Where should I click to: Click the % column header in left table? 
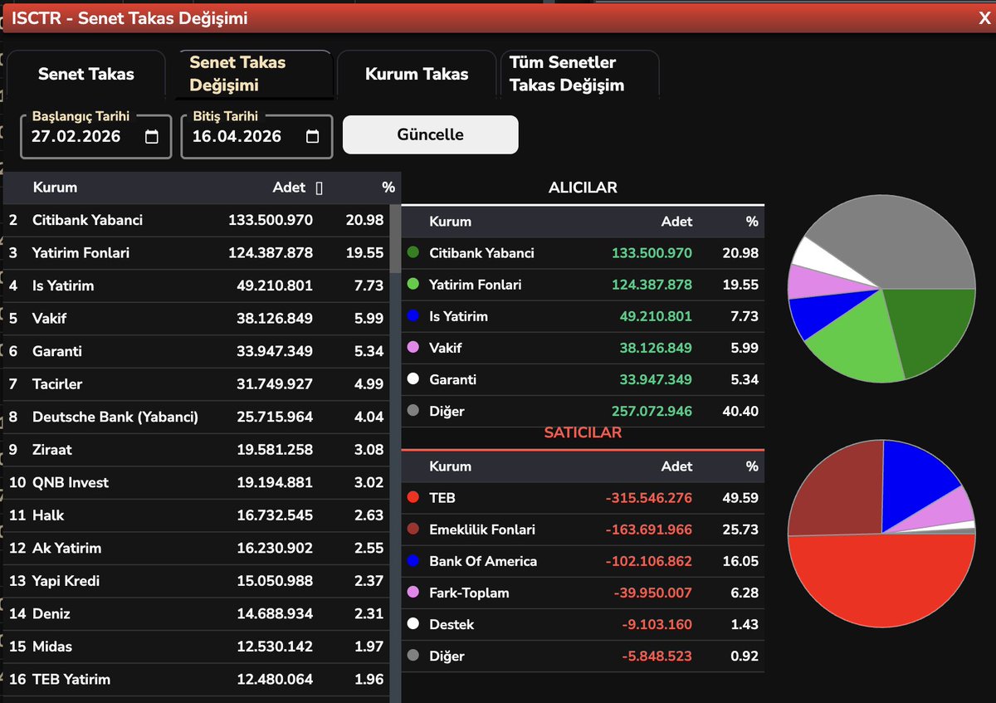(x=388, y=188)
